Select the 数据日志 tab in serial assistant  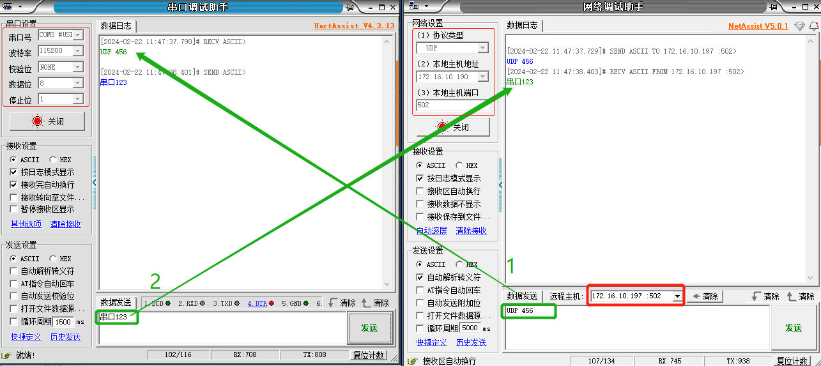(x=116, y=26)
